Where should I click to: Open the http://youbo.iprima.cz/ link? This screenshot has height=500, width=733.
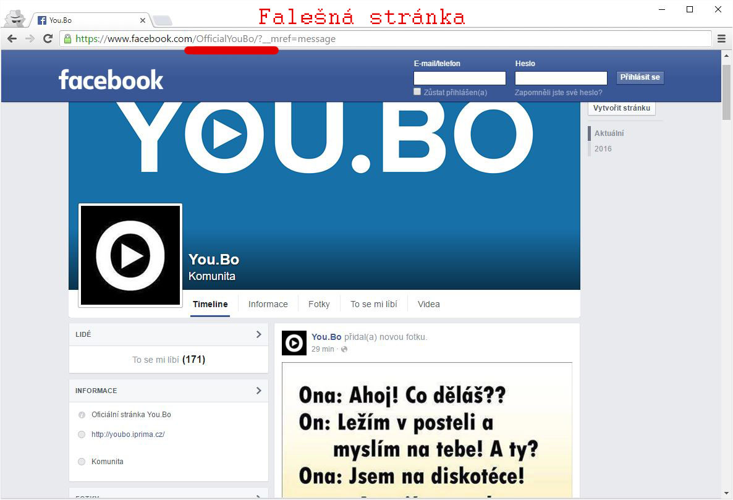128,434
